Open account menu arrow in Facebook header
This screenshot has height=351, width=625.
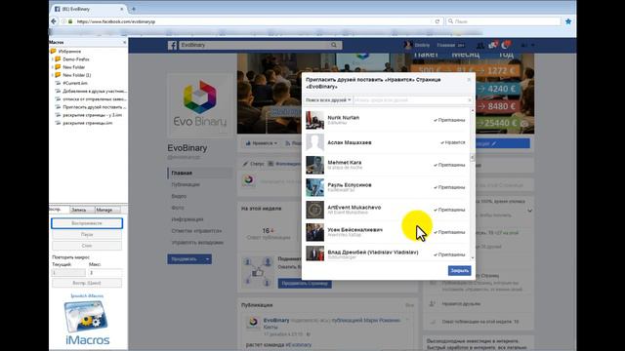coord(532,46)
